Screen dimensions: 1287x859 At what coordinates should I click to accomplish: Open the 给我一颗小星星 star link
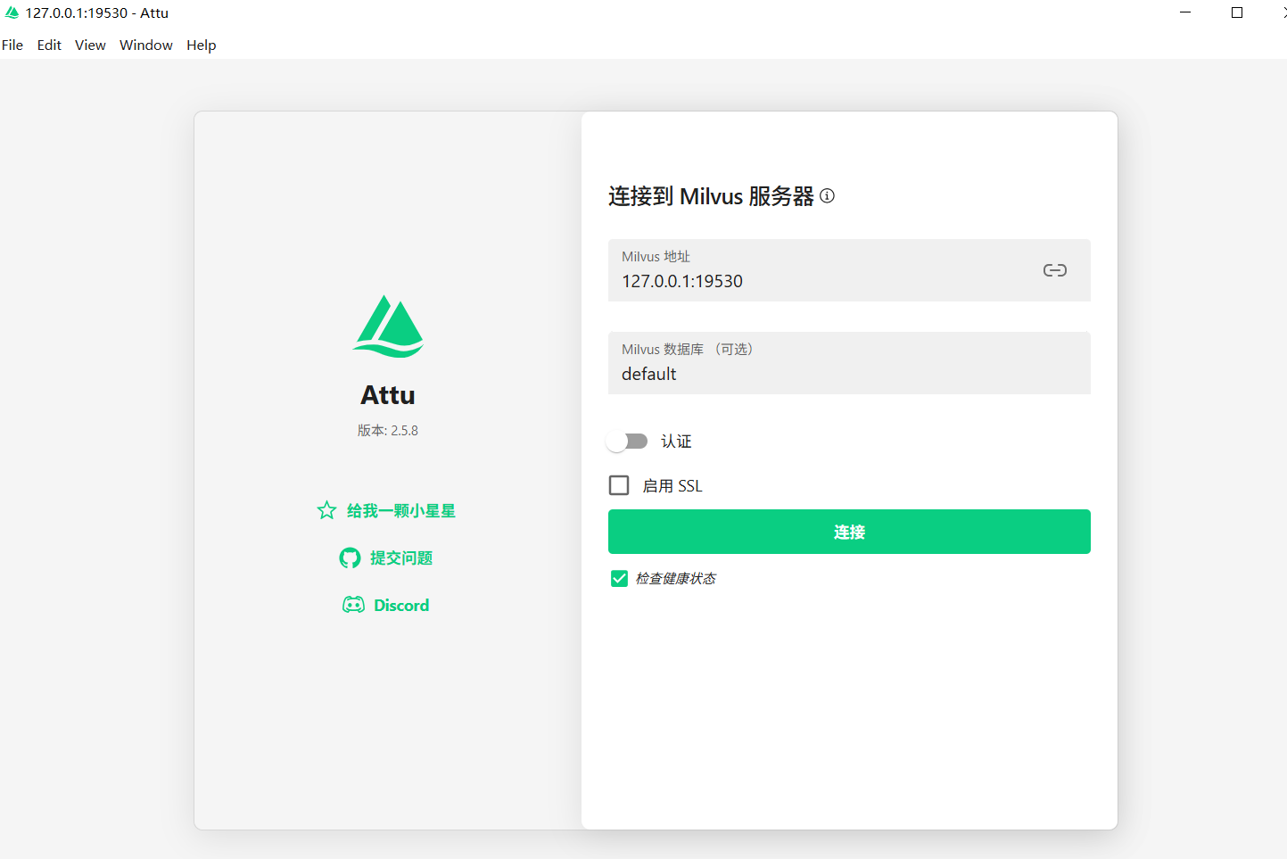pos(401,509)
